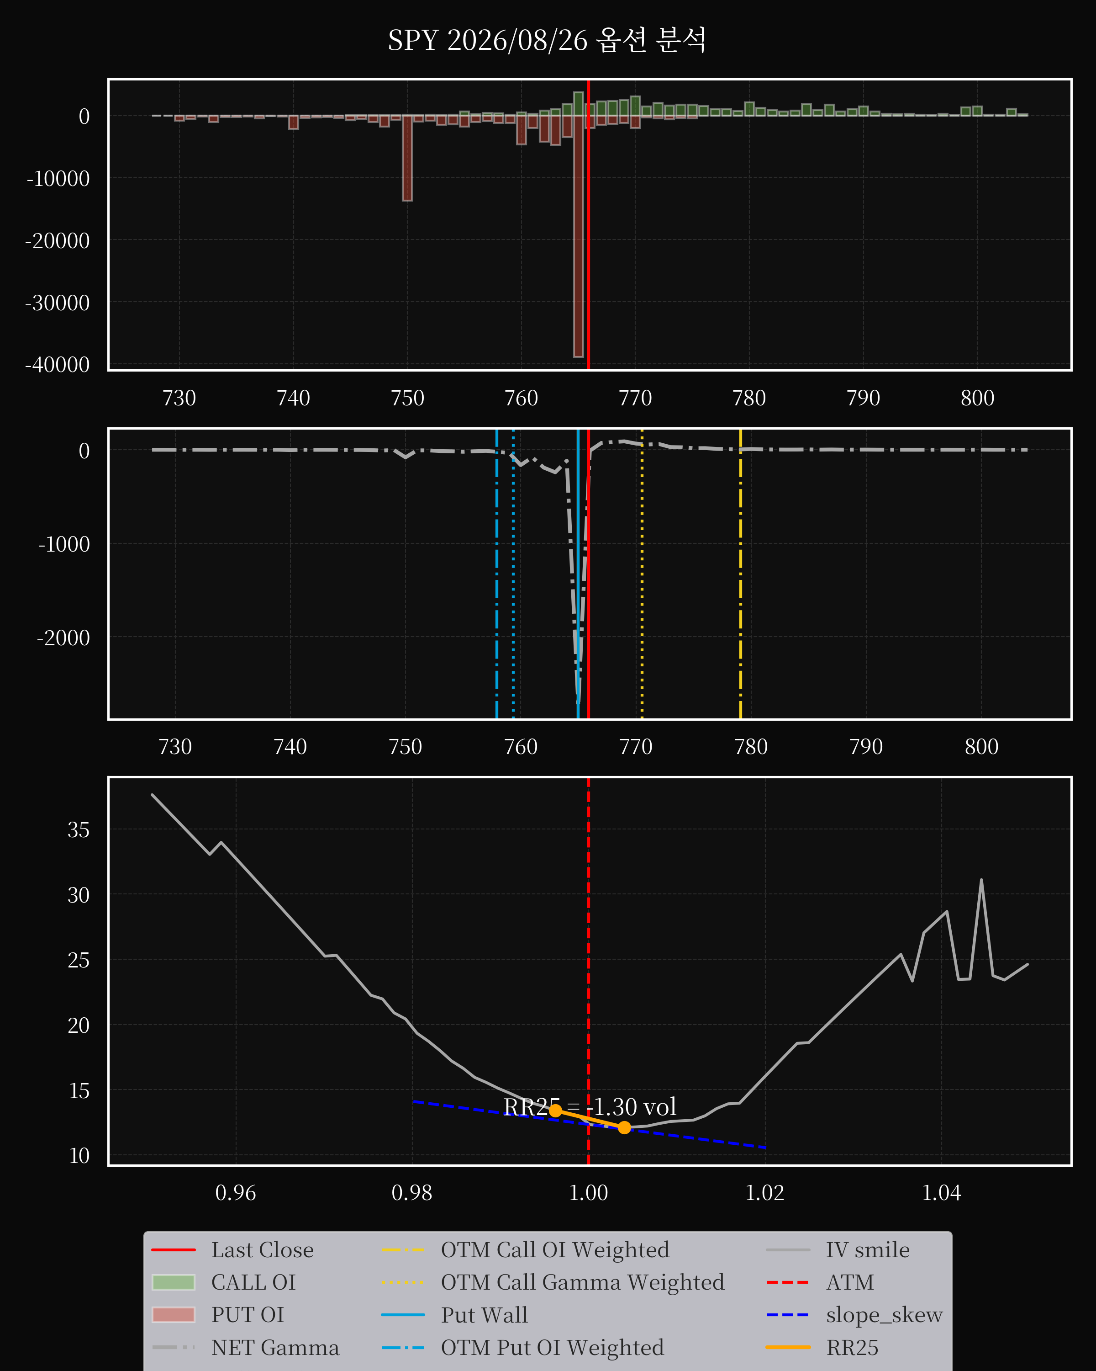This screenshot has height=1371, width=1096.
Task: Click the IV smile spike peak near 1.045
Action: coord(982,881)
